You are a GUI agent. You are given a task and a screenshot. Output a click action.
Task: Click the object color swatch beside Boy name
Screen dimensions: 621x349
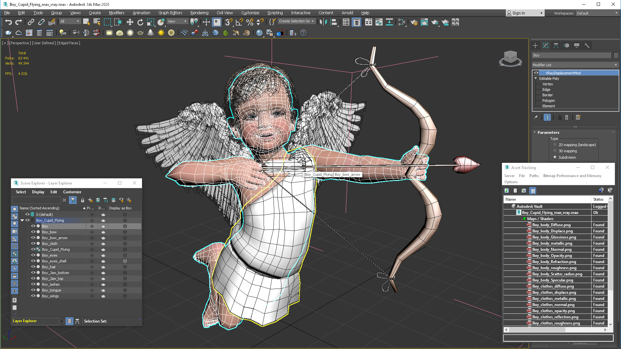616,56
